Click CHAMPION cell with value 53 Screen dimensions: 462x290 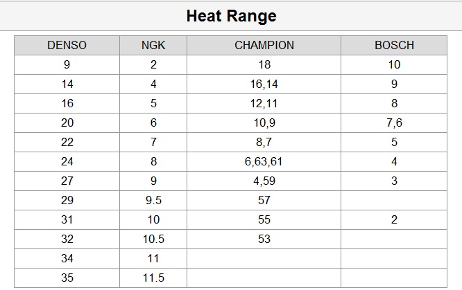pos(264,239)
